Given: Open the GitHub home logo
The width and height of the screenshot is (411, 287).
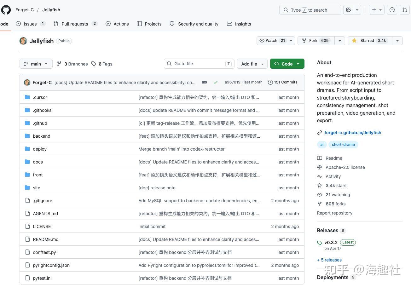Looking at the screenshot, I should tap(6, 10).
